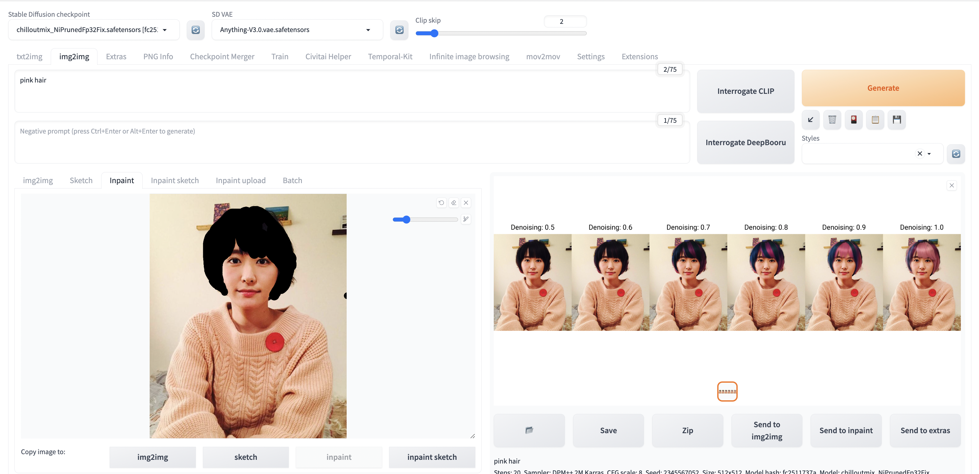Adjust the inpaint canvas slider beside the brush icon
Screen dimensions: 979x474
point(425,219)
